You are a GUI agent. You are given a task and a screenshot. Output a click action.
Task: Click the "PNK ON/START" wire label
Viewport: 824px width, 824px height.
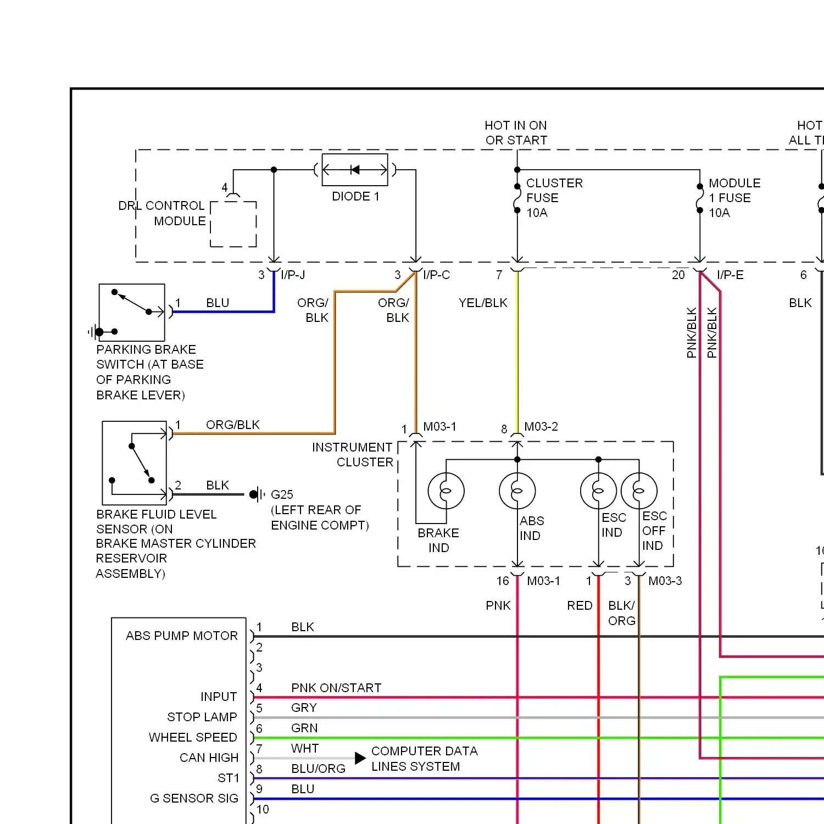[x=336, y=688]
